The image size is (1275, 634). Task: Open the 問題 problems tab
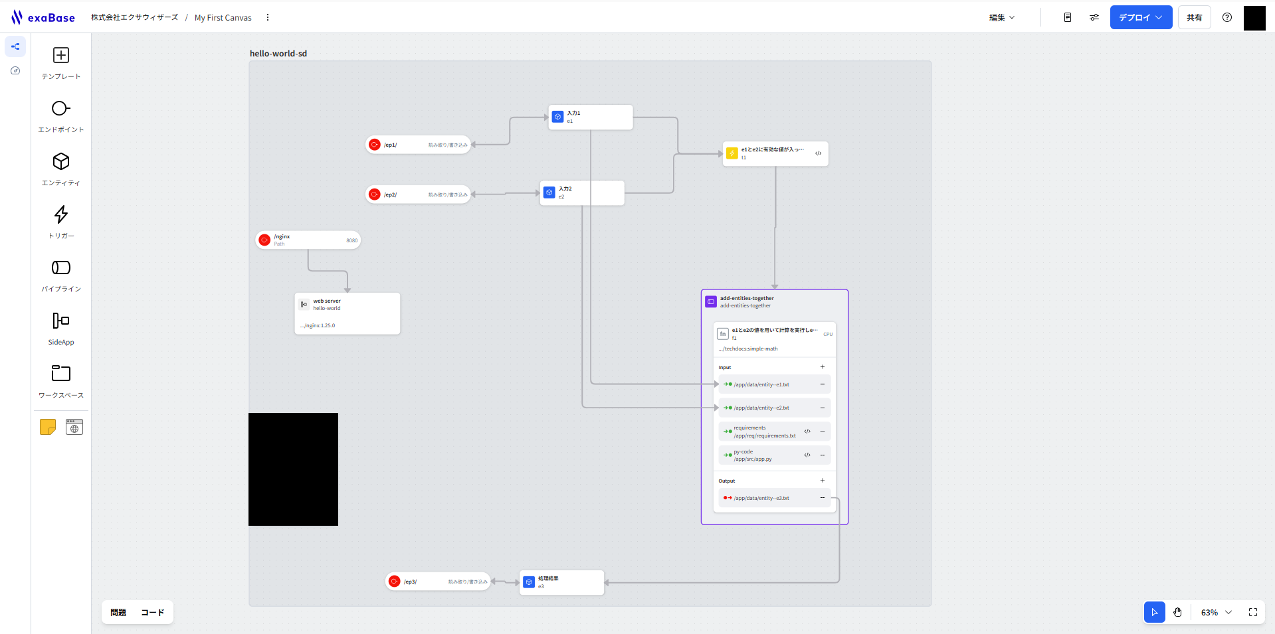[118, 612]
